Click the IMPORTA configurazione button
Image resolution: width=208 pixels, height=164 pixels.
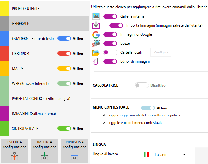click(45, 151)
